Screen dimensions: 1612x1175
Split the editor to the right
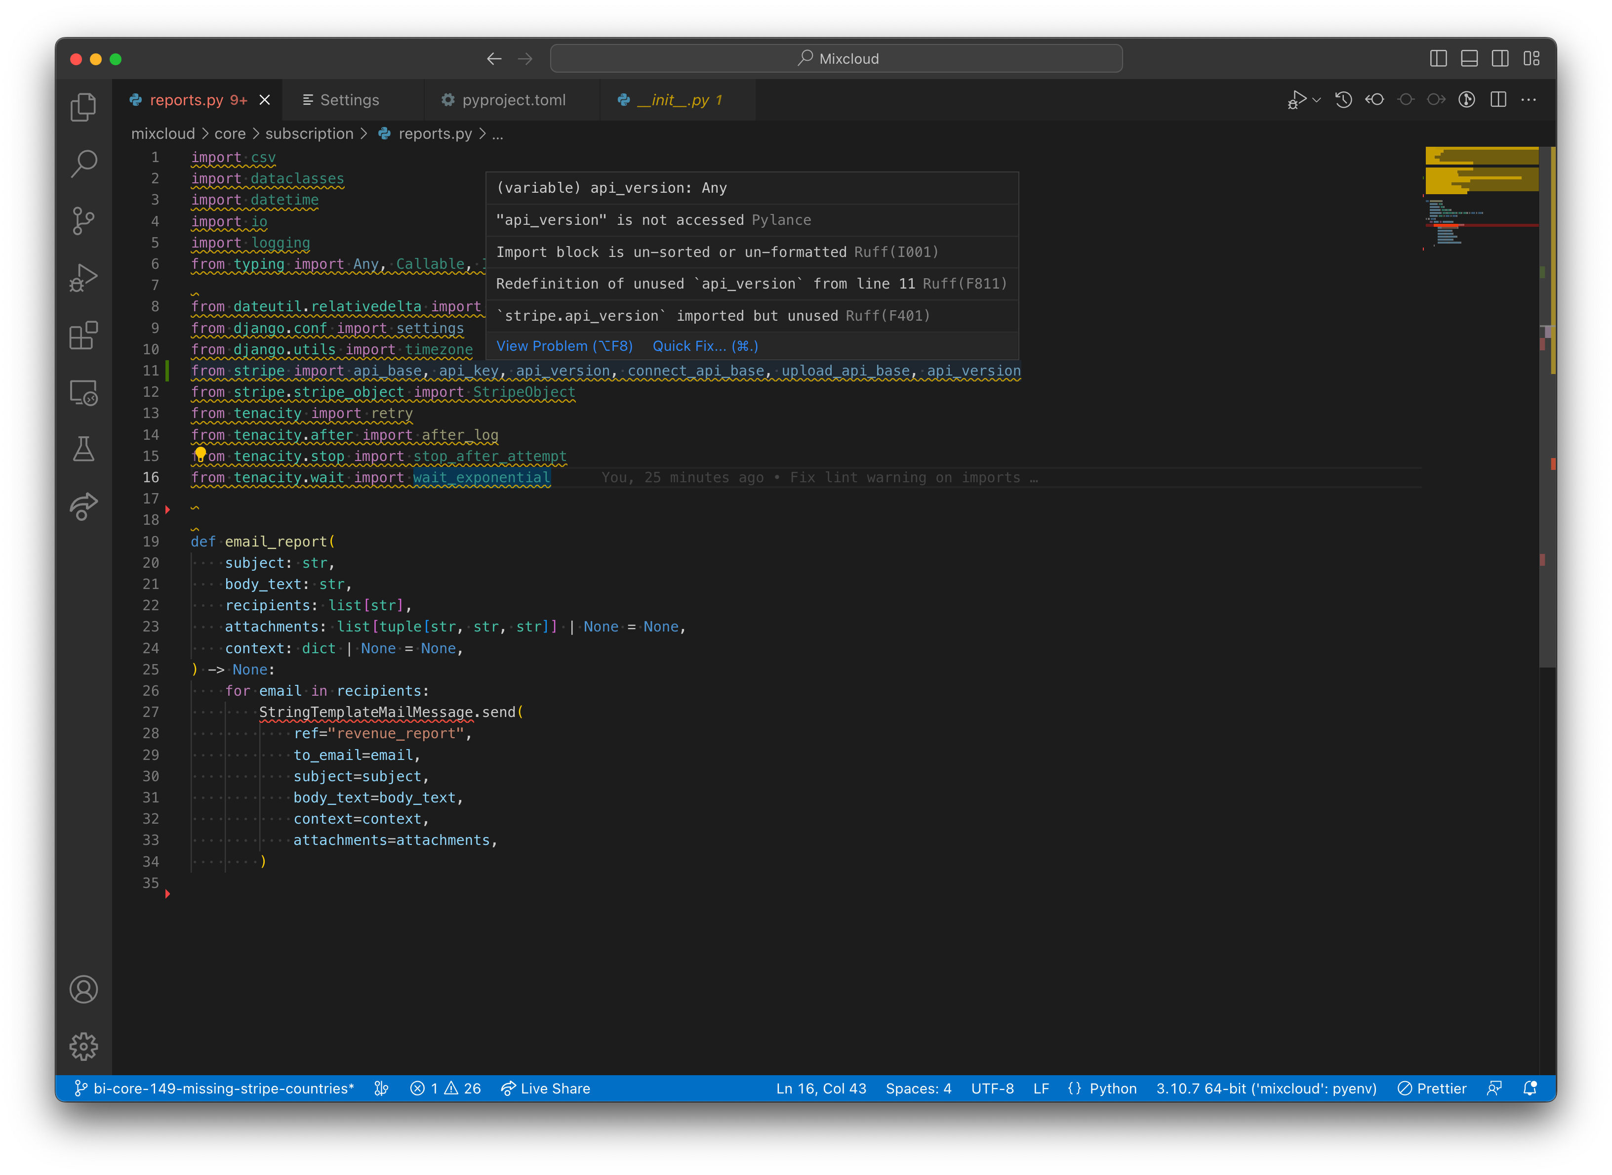tap(1498, 100)
